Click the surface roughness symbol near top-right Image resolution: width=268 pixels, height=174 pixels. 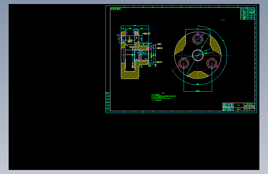pos(223,20)
